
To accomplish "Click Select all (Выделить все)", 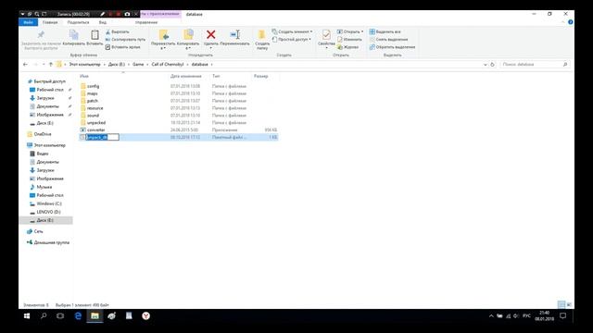I will pyautogui.click(x=385, y=31).
